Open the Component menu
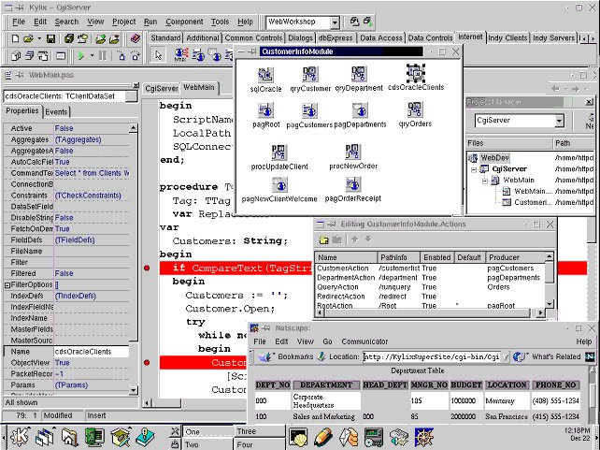 click(x=184, y=22)
